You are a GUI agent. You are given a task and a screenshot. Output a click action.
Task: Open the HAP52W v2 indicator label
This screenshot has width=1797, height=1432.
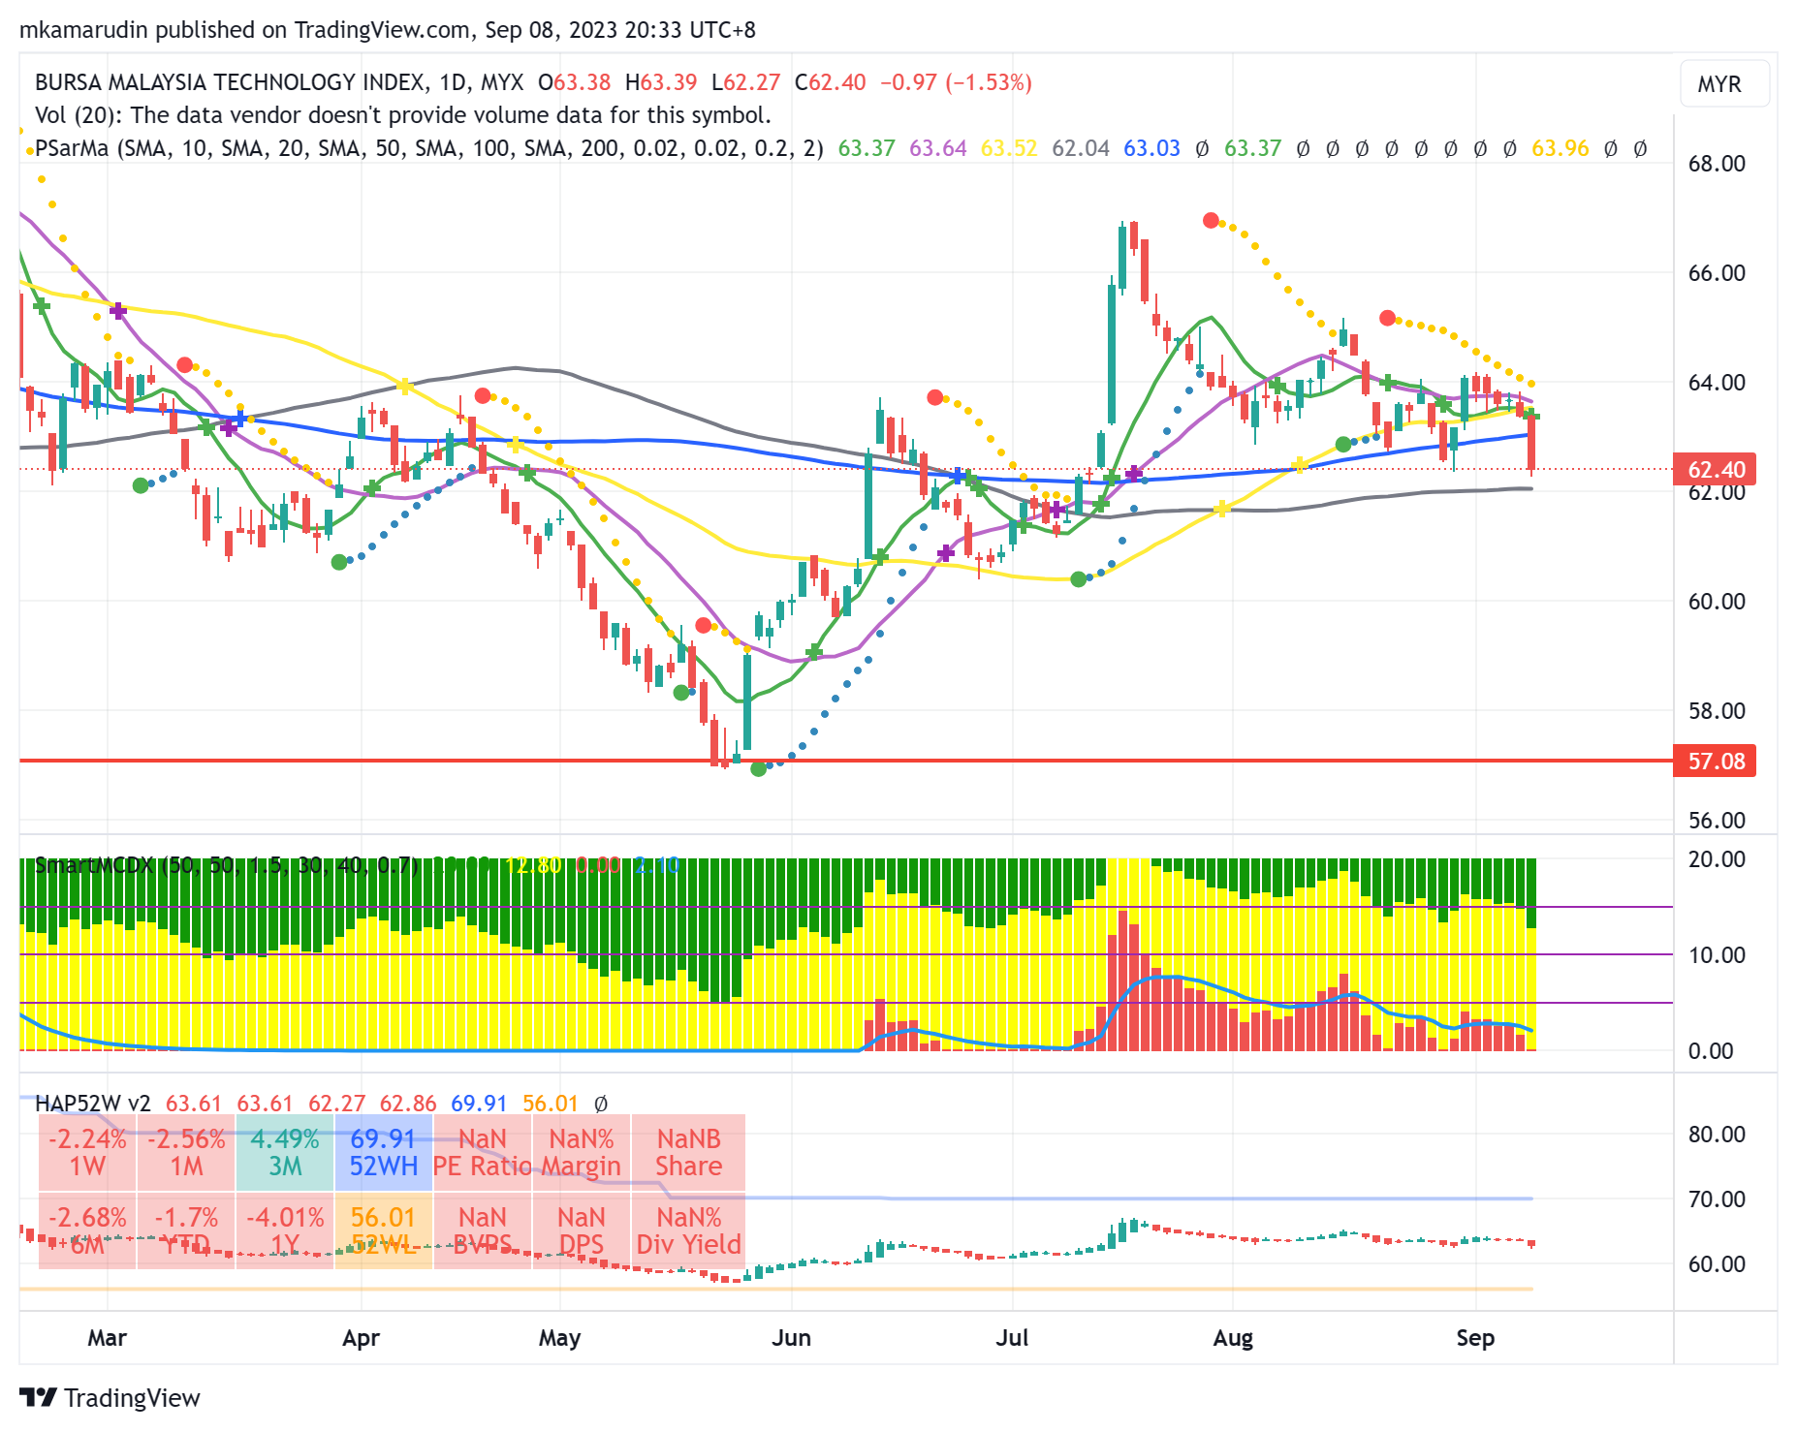tap(93, 1104)
